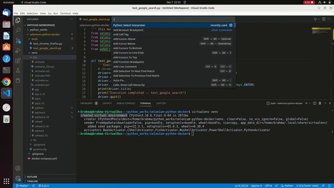This screenshot has height=188, width=334.
Task: Expand the OUTLINE section
Action: pyautogui.click(x=32, y=177)
